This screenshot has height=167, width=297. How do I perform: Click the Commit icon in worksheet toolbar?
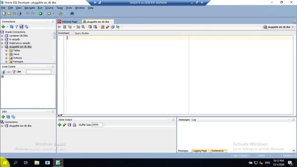click(x=90, y=27)
